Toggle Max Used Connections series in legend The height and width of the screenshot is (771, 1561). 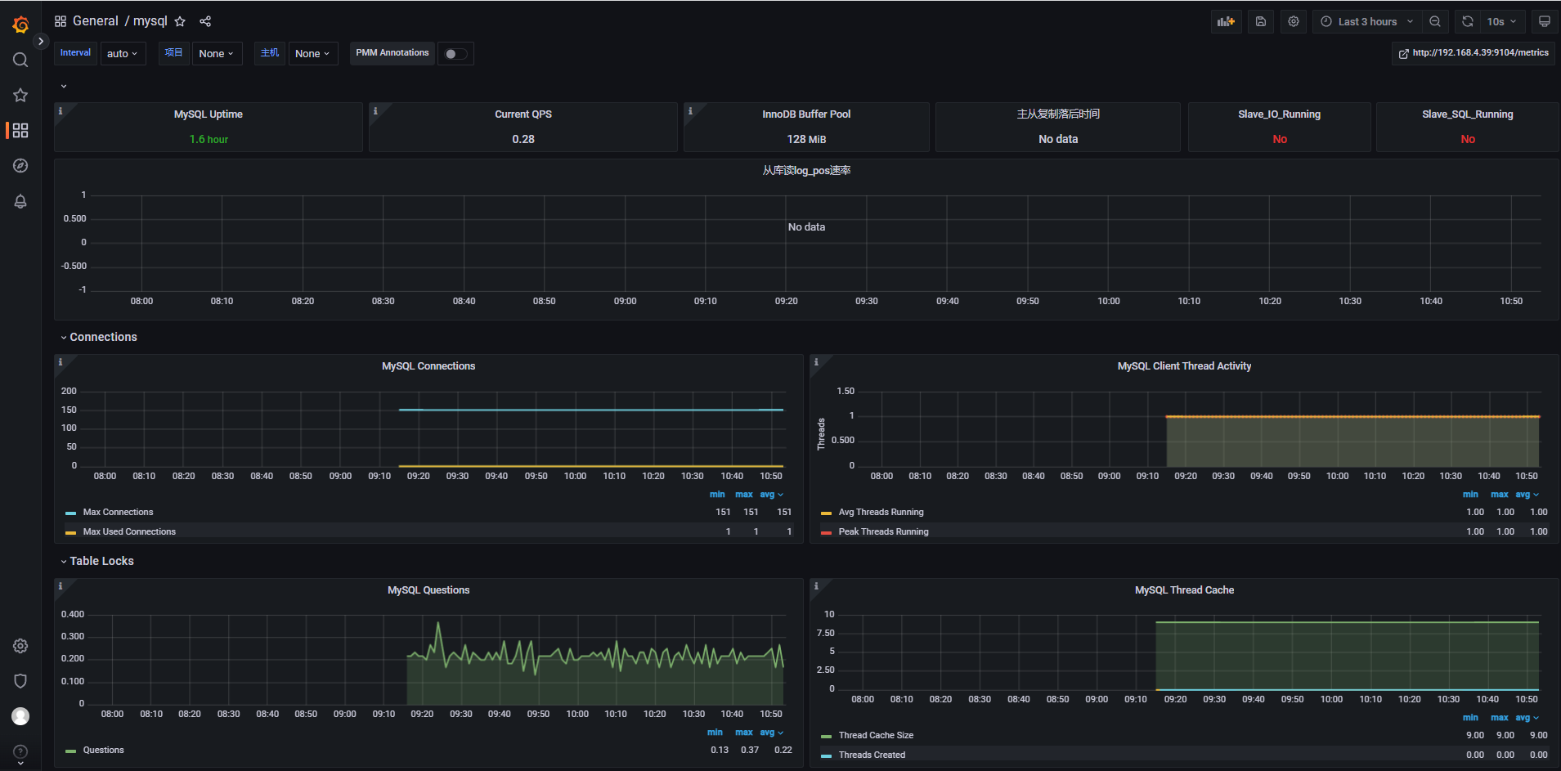click(x=129, y=531)
